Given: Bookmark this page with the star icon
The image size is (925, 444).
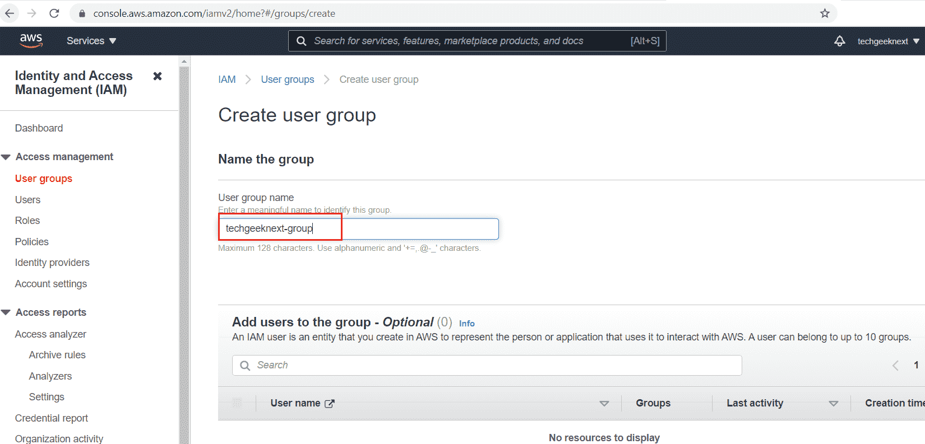Looking at the screenshot, I should [825, 13].
